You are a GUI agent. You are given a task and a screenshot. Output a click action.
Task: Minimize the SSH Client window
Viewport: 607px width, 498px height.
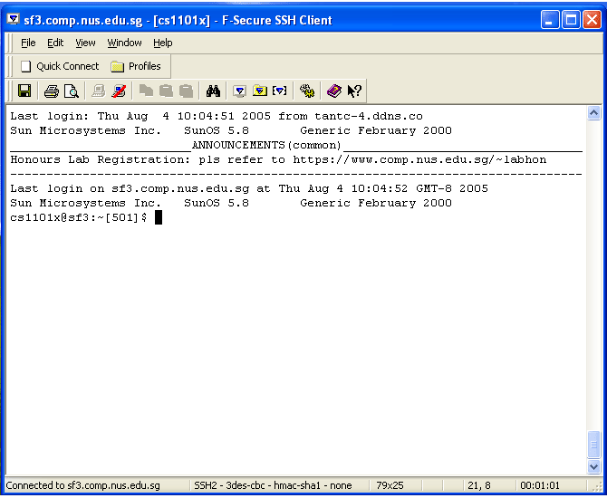coord(550,20)
